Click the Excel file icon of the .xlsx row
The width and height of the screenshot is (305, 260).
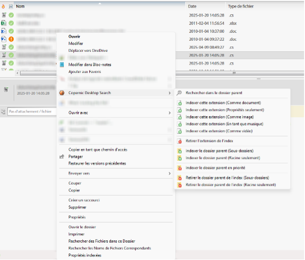4,23
